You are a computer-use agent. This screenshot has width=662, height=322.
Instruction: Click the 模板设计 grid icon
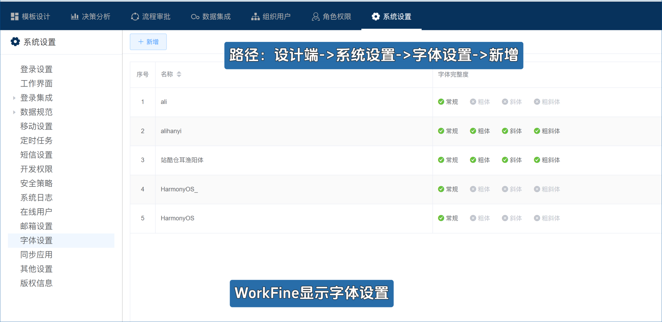(x=14, y=17)
